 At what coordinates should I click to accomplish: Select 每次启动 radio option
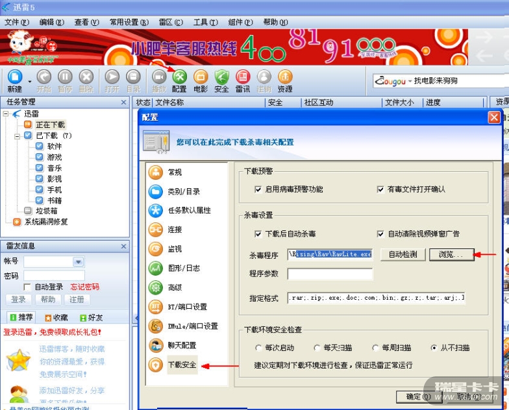click(x=258, y=348)
